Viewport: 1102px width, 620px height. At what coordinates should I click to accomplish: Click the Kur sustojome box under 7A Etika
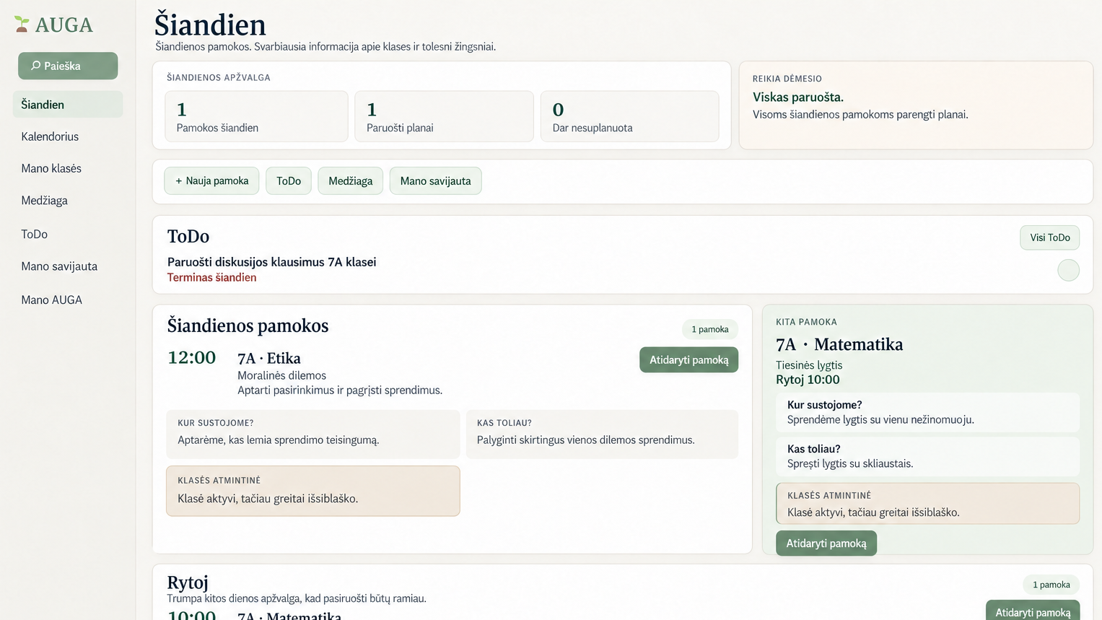(x=312, y=435)
